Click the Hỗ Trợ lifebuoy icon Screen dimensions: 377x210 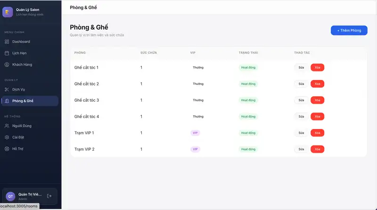pos(7,149)
